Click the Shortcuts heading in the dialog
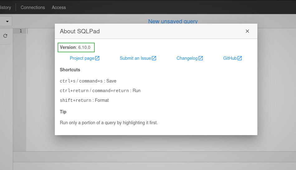Viewport: 296px width, 170px height. pos(70,70)
